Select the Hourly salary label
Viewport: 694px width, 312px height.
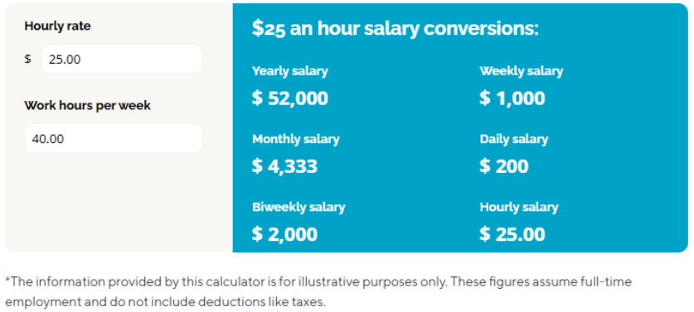(519, 207)
